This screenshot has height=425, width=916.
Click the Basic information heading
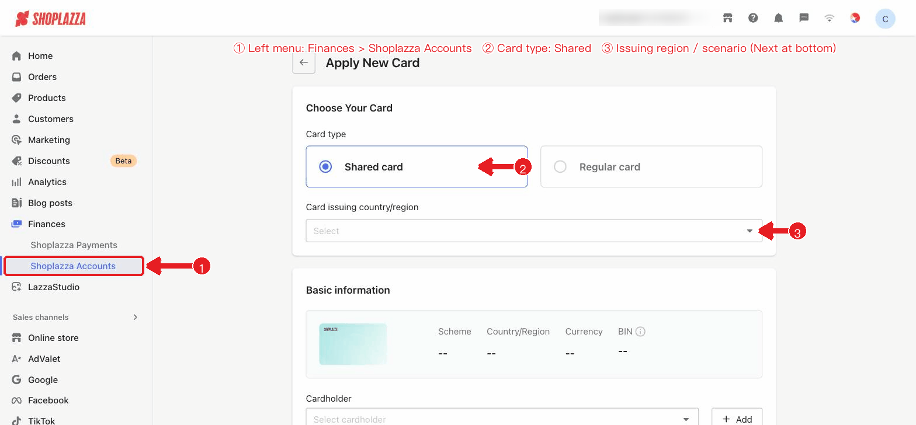348,290
